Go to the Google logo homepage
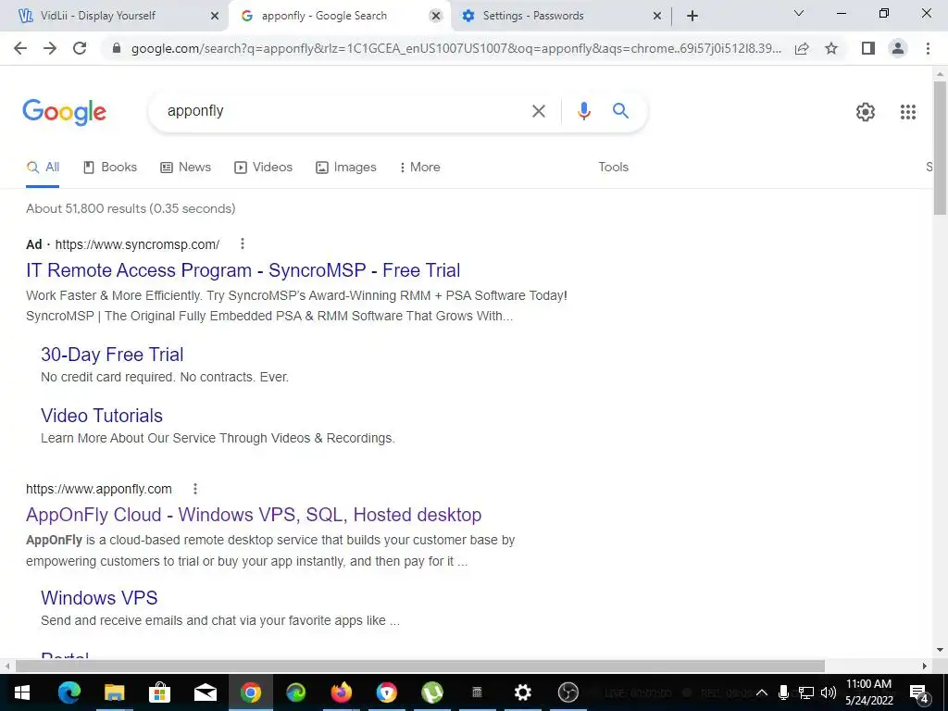The width and height of the screenshot is (948, 711). [x=64, y=112]
